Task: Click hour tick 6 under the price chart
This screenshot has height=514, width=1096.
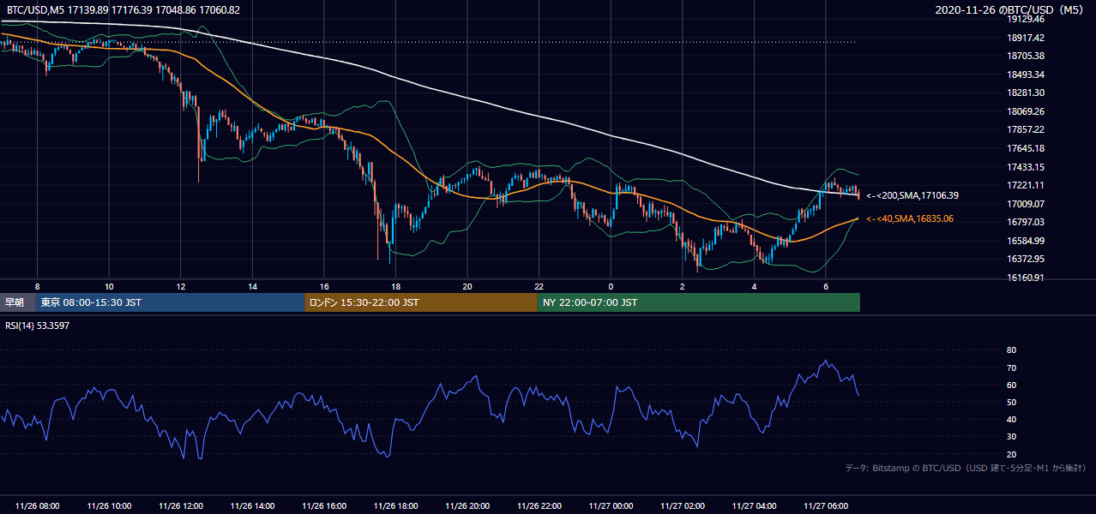Action: [x=826, y=287]
